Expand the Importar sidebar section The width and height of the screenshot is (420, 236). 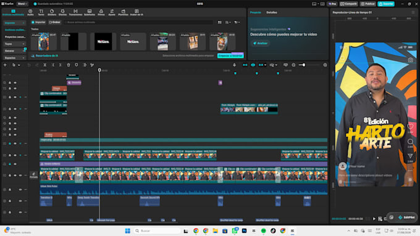[x=14, y=23]
